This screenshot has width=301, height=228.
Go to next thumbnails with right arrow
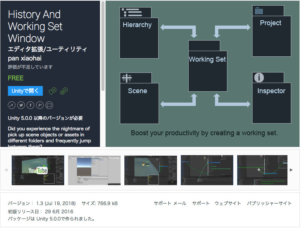pos(291,170)
